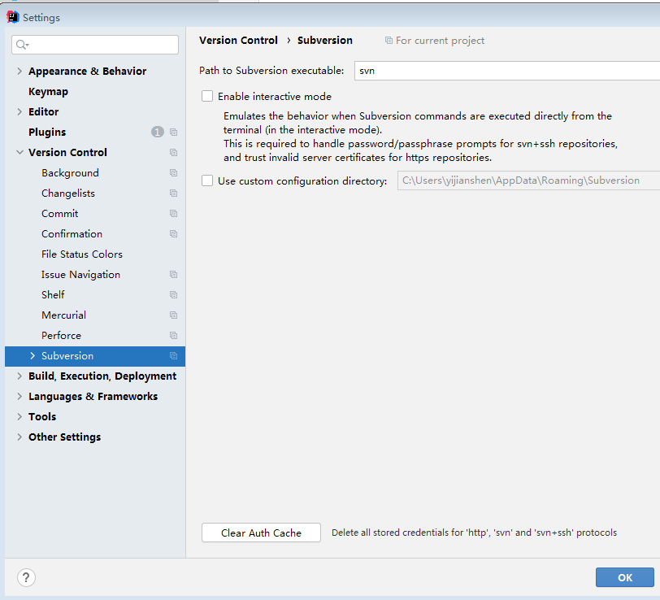This screenshot has width=660, height=600.
Task: Click the project-level icon beside Mercurial
Action: tap(173, 315)
